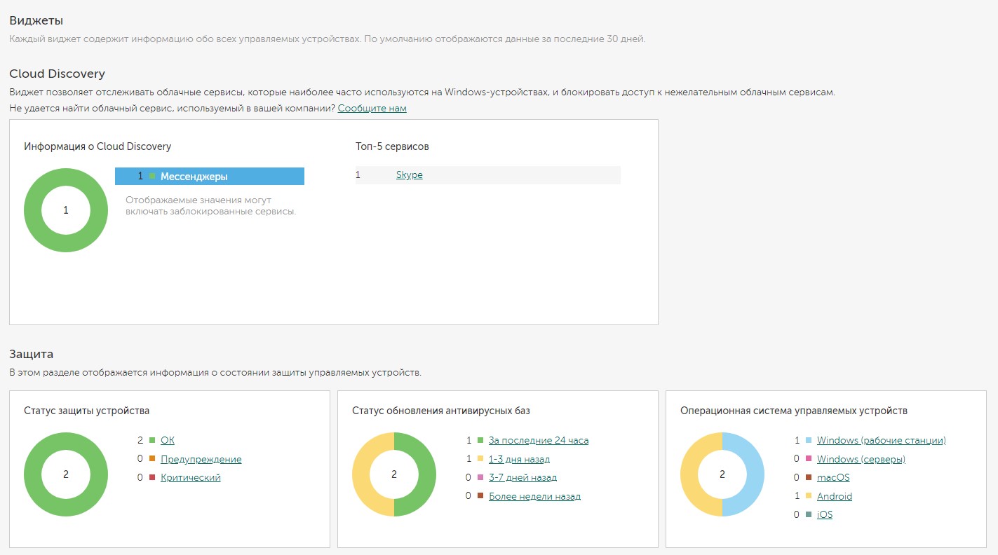Open the 'OK' protection status link
The image size is (998, 555).
point(167,441)
